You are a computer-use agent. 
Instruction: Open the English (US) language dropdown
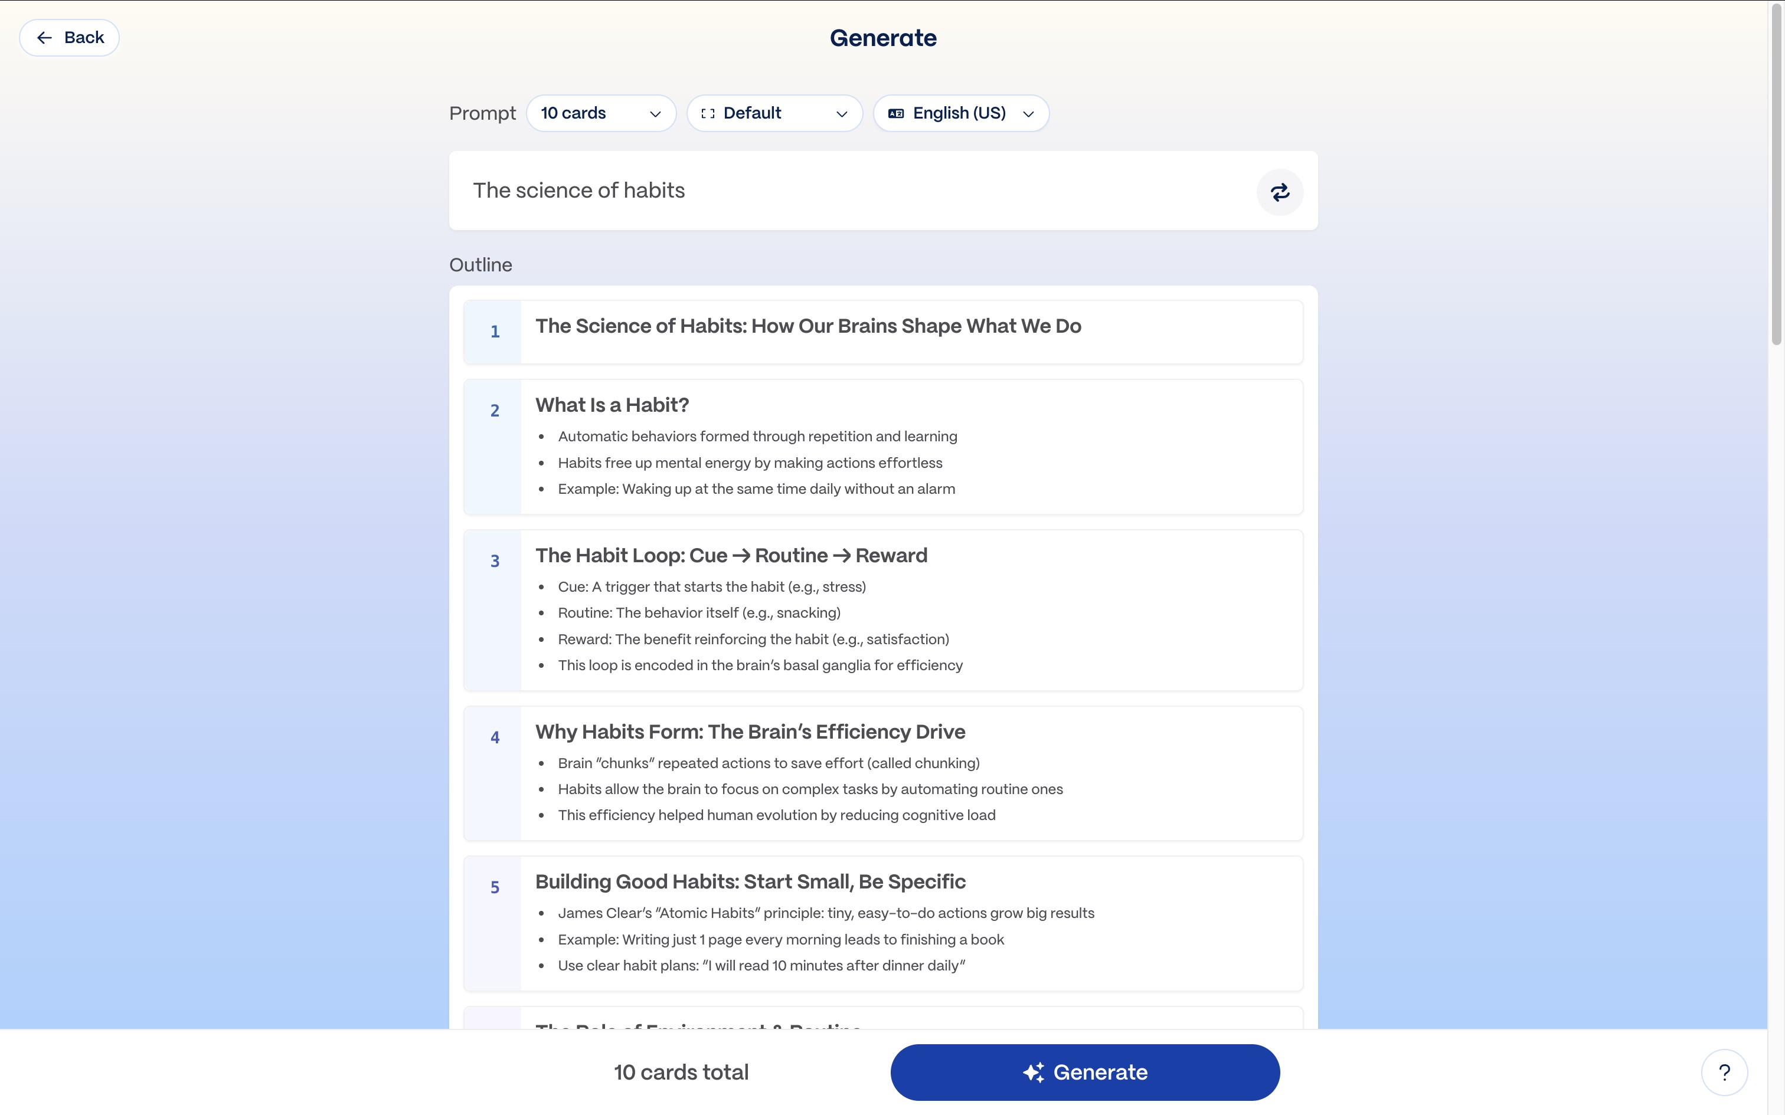click(x=960, y=113)
